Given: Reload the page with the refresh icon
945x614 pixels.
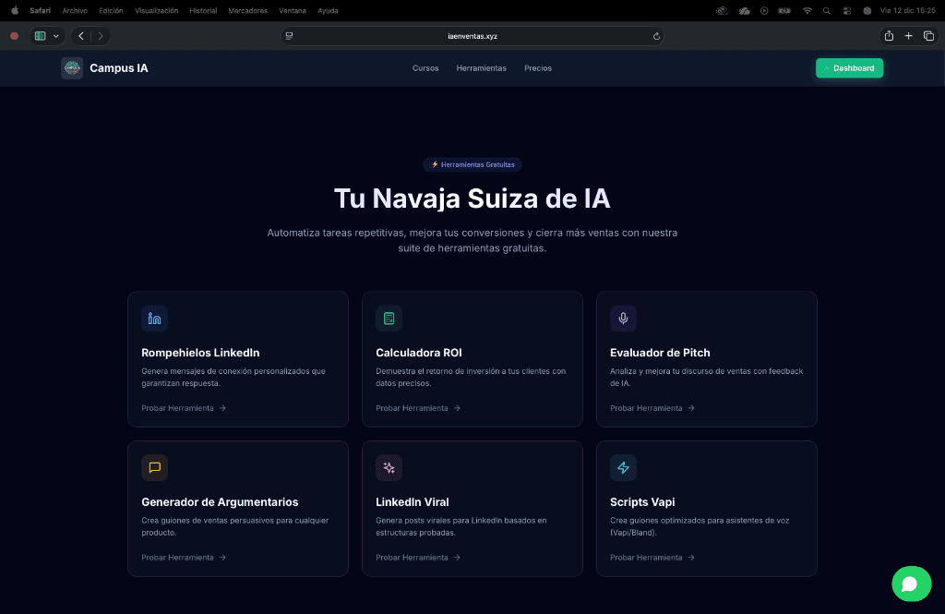Looking at the screenshot, I should coord(656,36).
